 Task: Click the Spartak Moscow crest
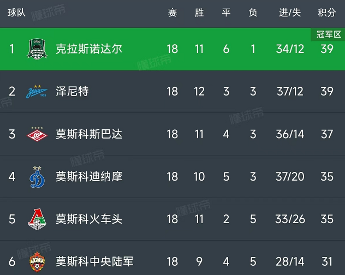click(x=37, y=134)
